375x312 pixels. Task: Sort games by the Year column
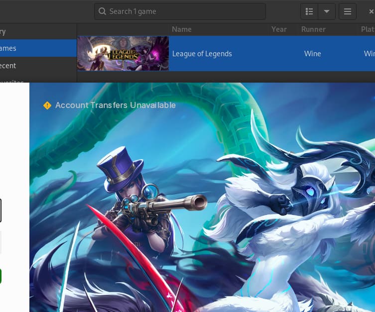[x=279, y=29]
